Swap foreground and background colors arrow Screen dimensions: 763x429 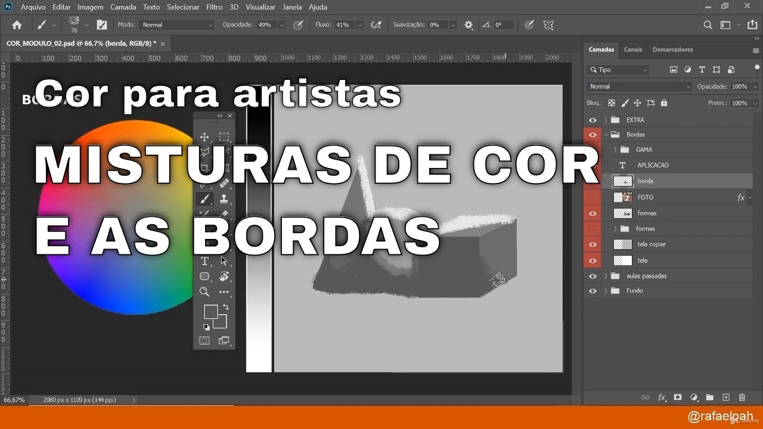point(225,307)
